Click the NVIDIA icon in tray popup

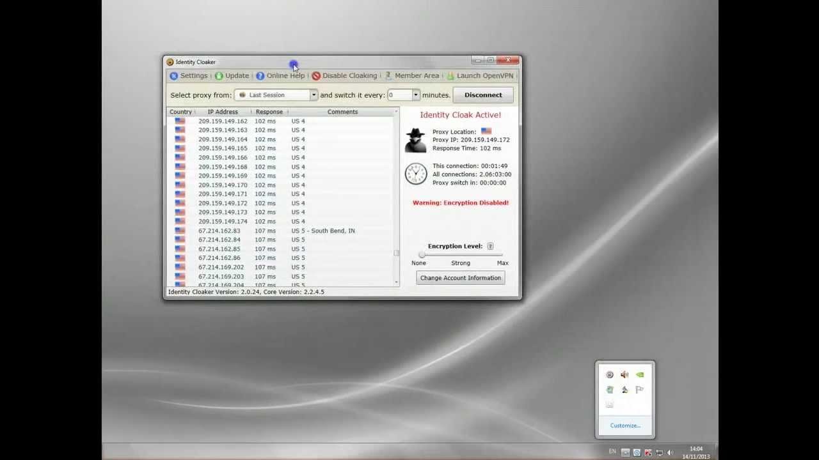640,375
